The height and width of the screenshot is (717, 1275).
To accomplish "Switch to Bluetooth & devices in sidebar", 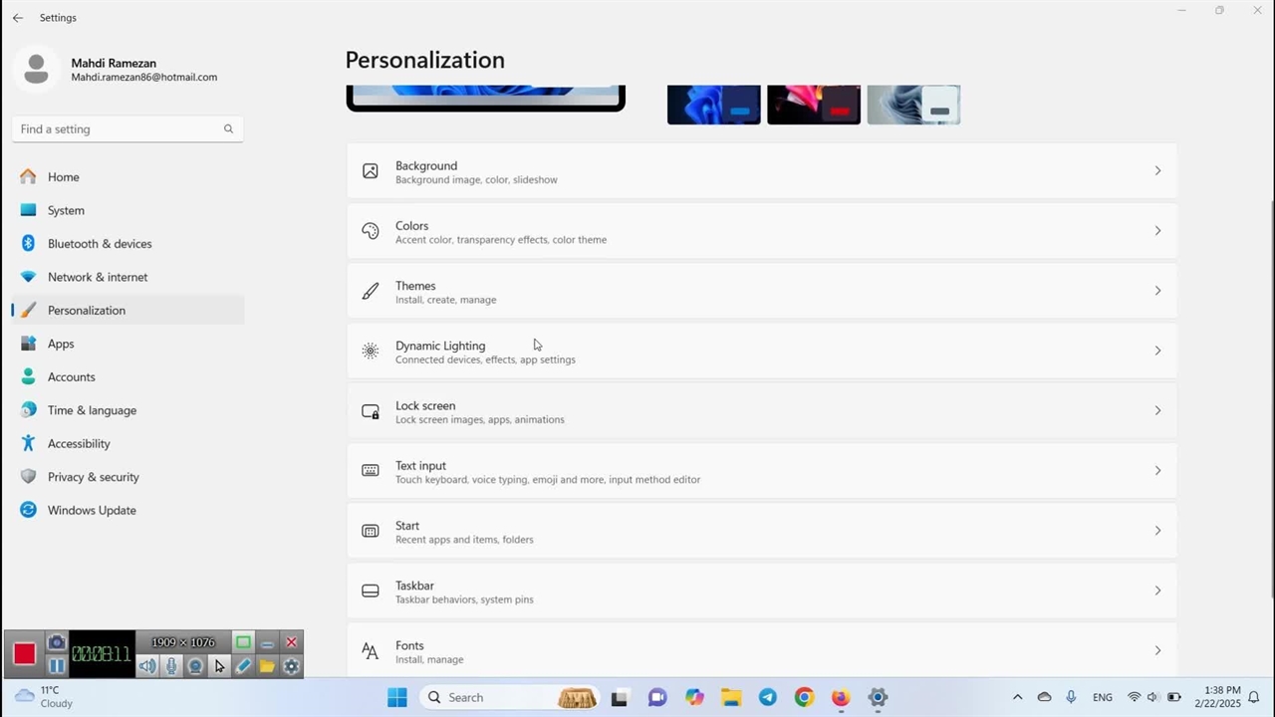I will click(x=100, y=244).
